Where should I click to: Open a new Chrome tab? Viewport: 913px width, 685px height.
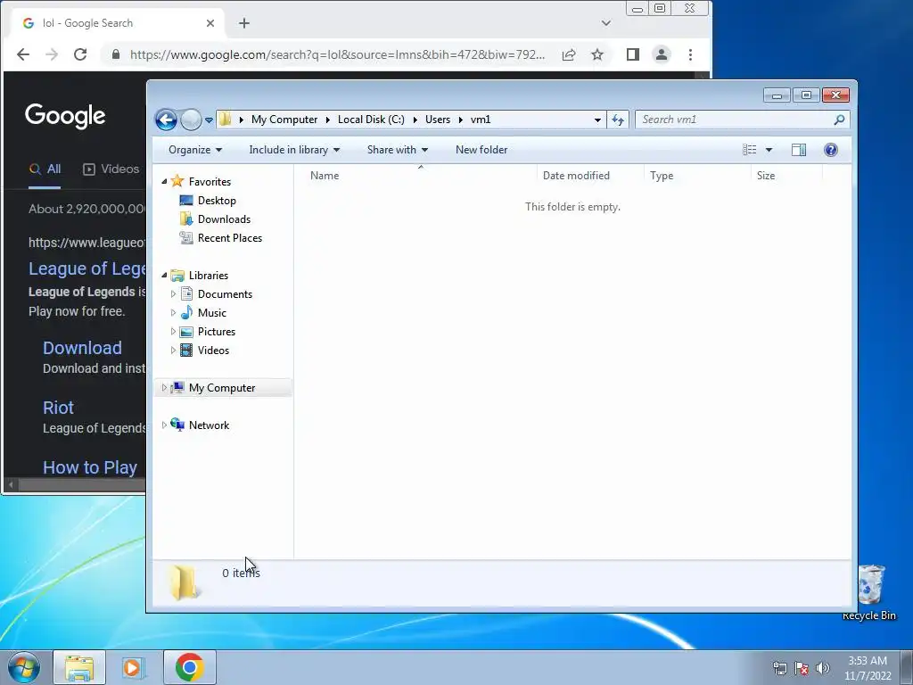point(244,23)
